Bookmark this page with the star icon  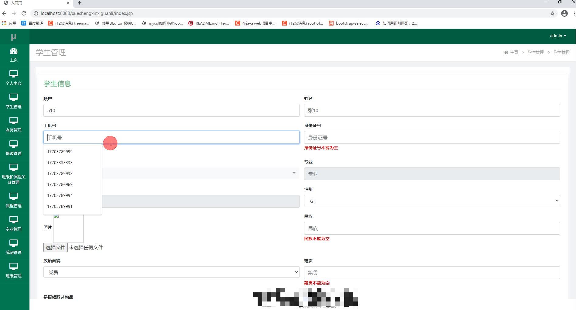tap(552, 13)
